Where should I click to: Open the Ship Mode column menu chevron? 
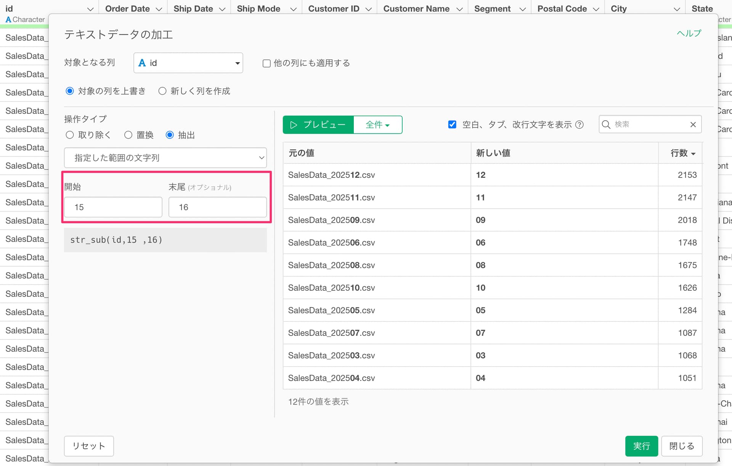(x=293, y=9)
